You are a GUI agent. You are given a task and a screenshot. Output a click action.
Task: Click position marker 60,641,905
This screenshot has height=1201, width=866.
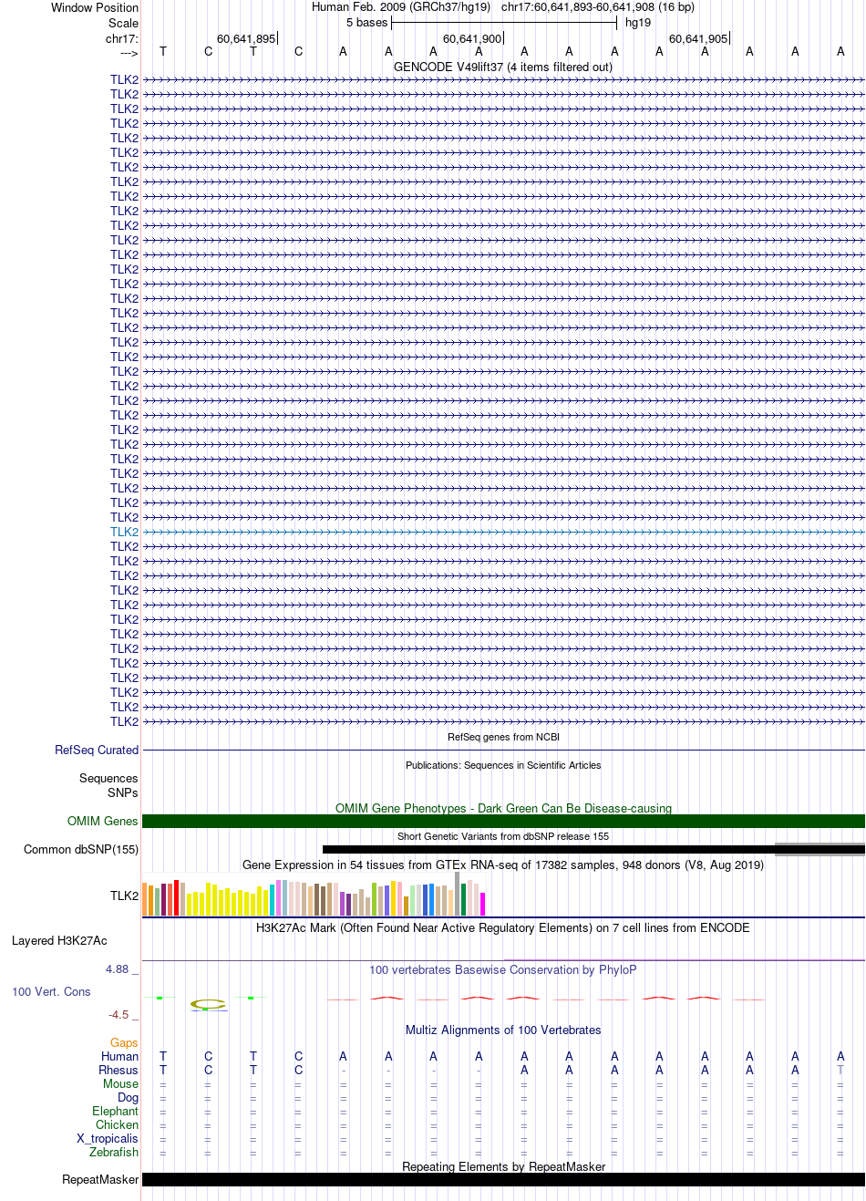pos(698,38)
